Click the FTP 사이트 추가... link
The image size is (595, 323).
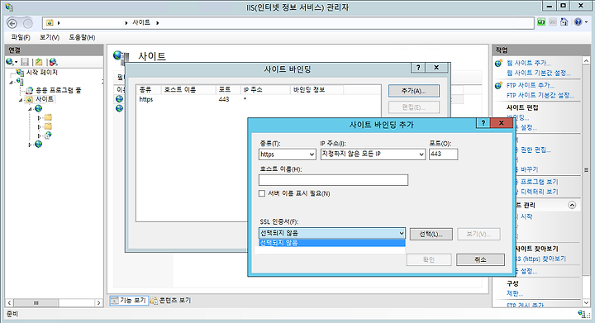(x=531, y=85)
